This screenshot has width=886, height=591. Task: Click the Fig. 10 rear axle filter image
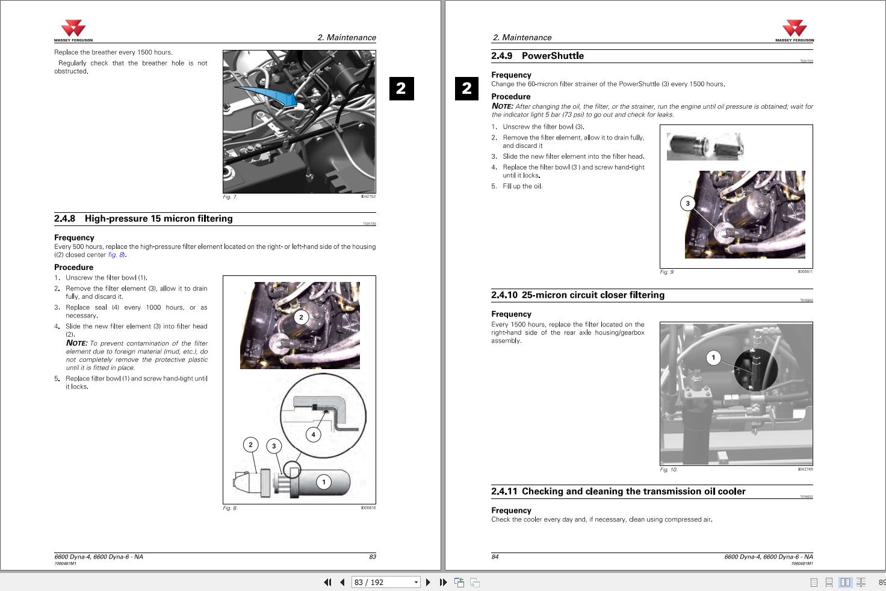click(736, 393)
